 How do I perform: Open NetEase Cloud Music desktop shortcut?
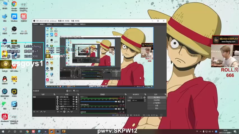(5, 118)
